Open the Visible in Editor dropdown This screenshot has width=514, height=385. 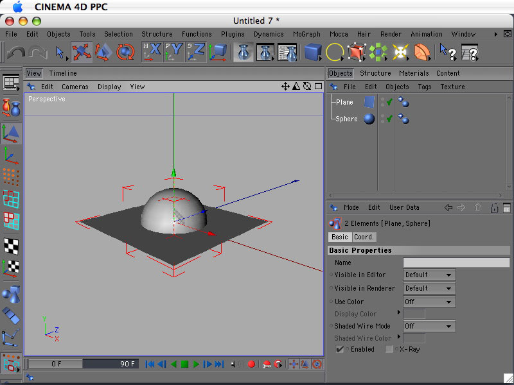429,275
